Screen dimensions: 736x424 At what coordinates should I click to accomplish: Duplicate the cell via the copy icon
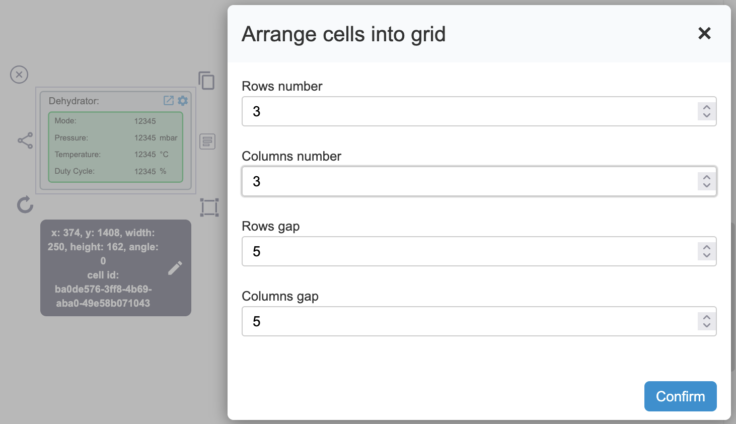click(x=207, y=81)
